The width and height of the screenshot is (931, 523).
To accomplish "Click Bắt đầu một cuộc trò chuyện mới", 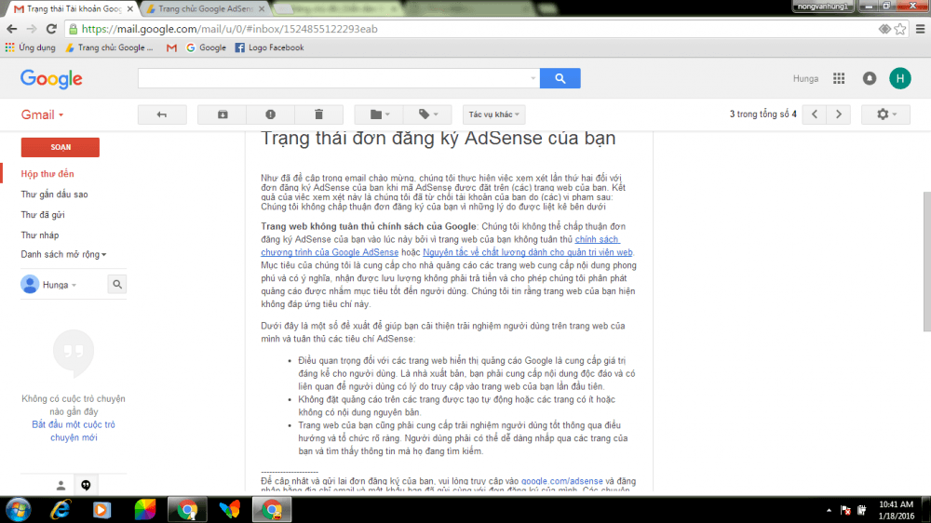I will [74, 431].
